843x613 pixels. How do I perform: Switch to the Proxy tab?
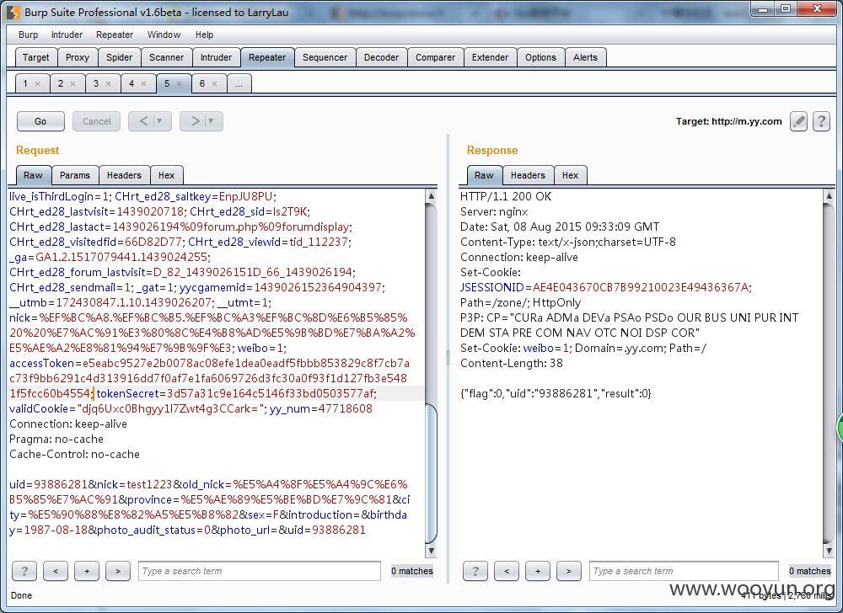(x=78, y=57)
